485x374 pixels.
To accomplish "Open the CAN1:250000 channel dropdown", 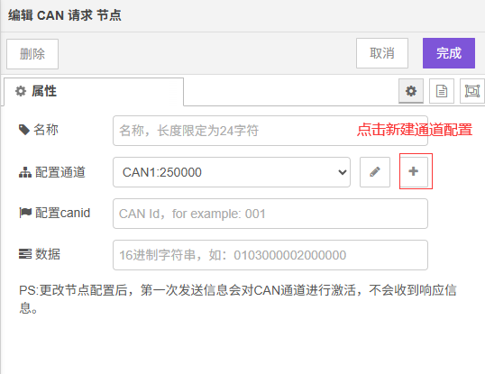I will [x=232, y=172].
